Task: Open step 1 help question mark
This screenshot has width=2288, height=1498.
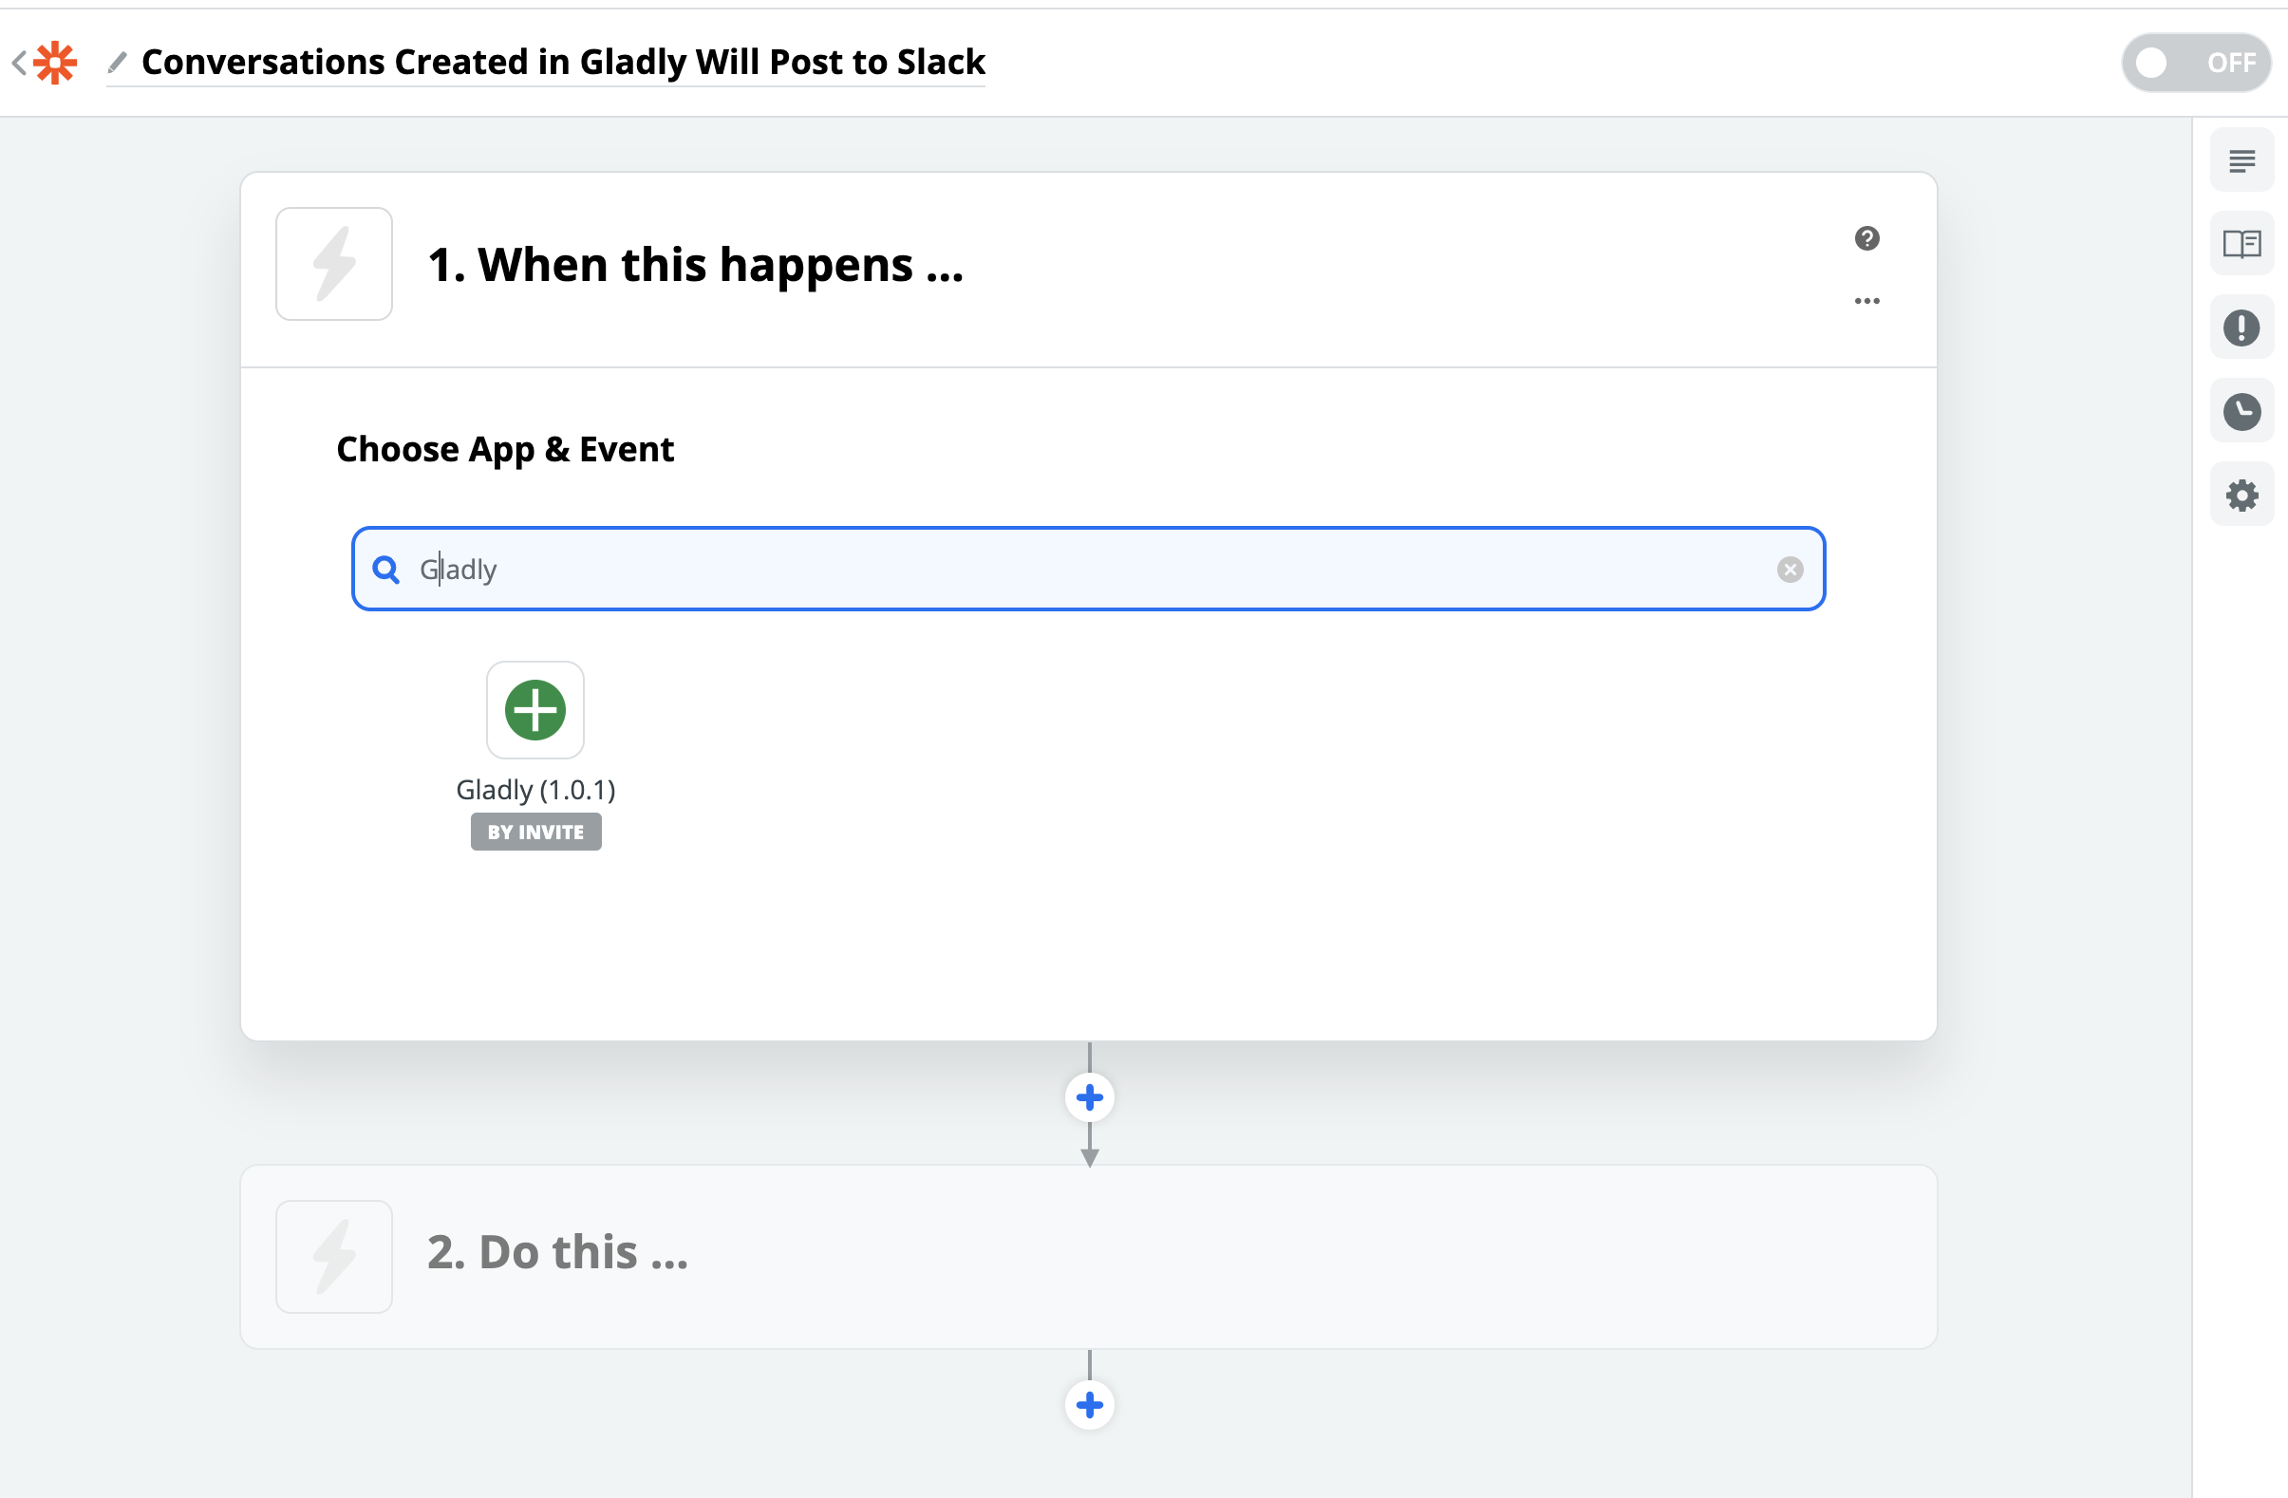Action: (x=1866, y=238)
